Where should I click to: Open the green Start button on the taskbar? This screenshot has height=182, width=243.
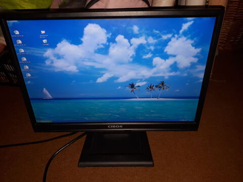click(x=44, y=121)
